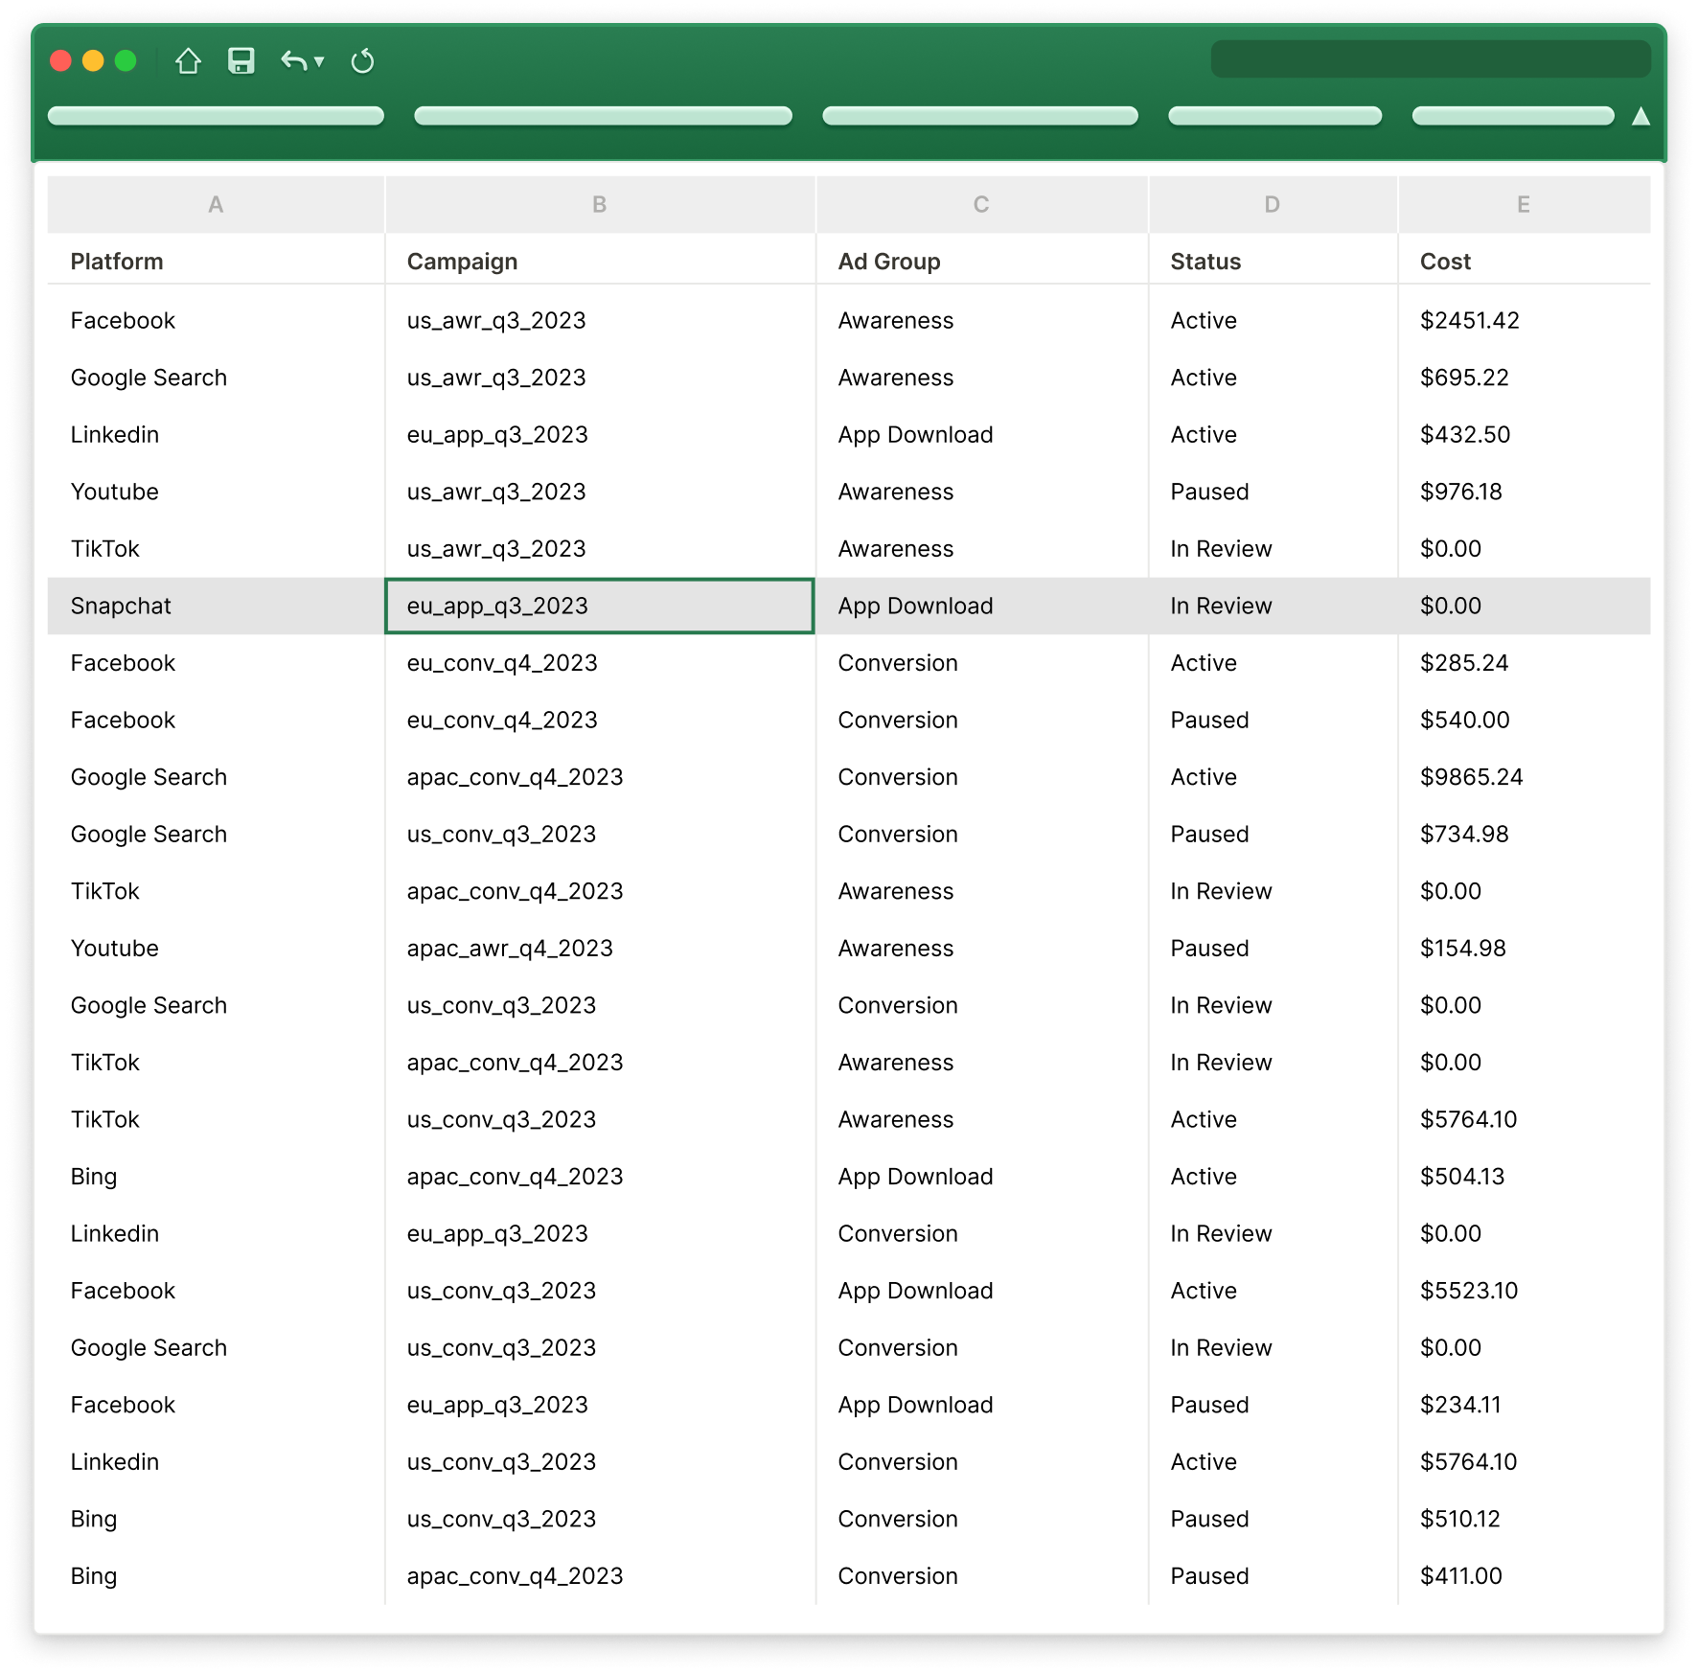Select column E by its header

(x=1525, y=204)
